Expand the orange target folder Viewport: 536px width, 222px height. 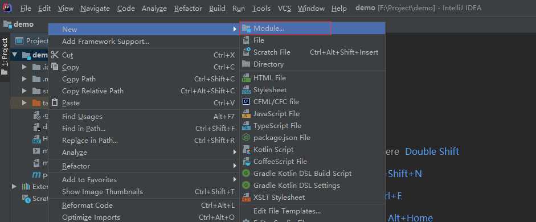click(x=24, y=102)
